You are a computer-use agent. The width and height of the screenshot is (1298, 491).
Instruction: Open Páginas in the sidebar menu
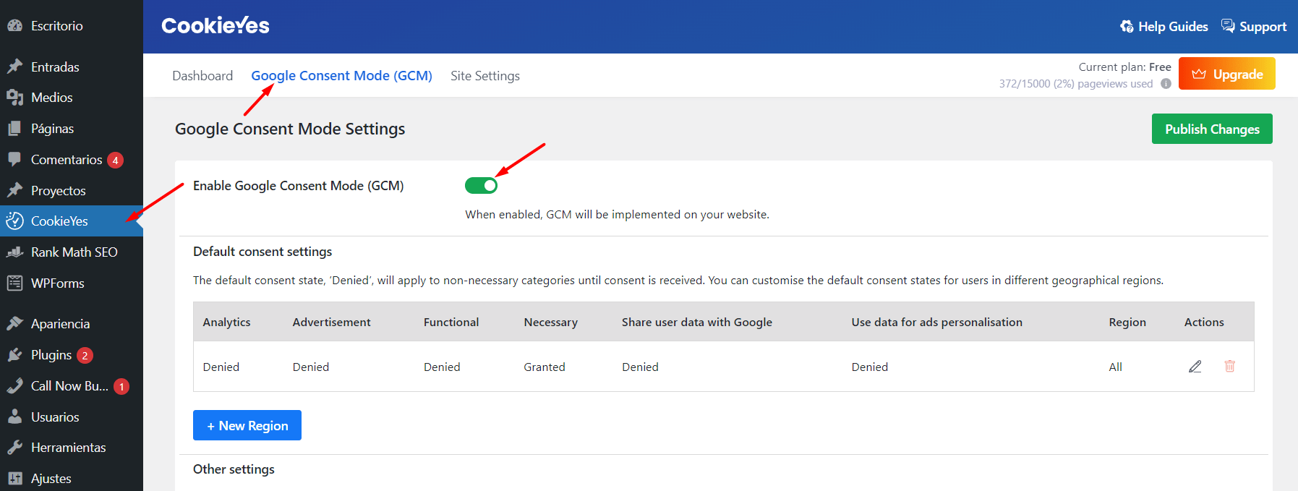click(72, 128)
